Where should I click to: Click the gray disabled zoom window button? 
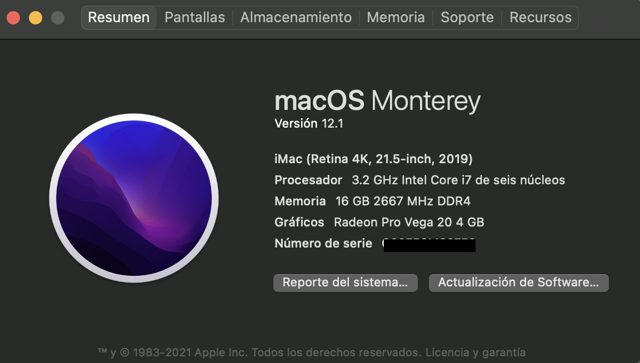(x=58, y=18)
